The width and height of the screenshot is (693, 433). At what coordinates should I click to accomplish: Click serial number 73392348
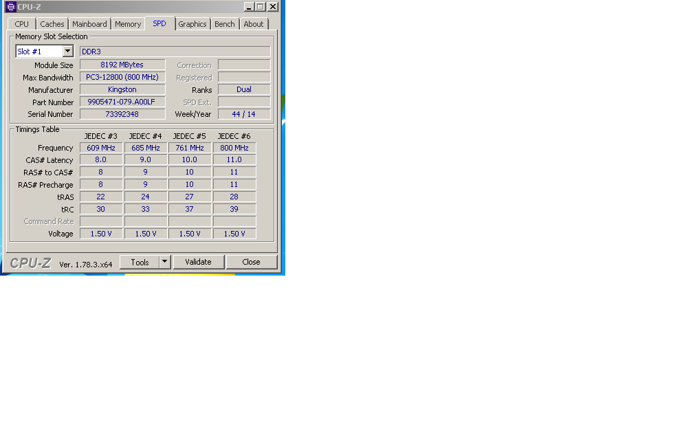coord(122,114)
